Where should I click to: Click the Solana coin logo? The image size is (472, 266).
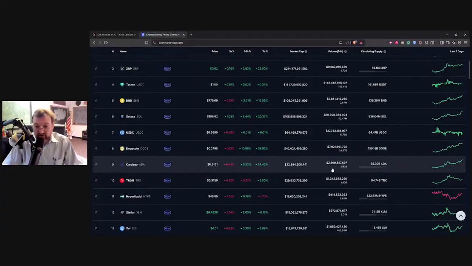[122, 117]
